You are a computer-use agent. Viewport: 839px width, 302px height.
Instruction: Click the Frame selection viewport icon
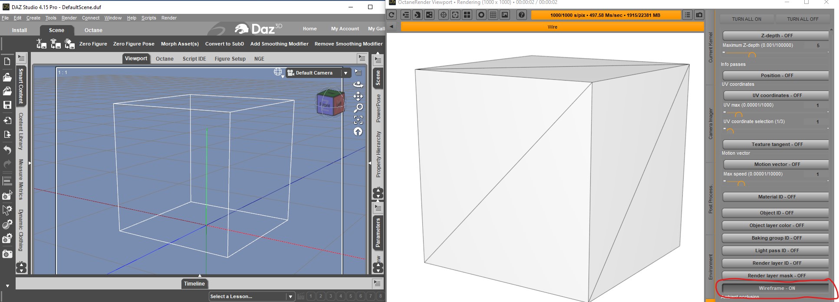(358, 120)
